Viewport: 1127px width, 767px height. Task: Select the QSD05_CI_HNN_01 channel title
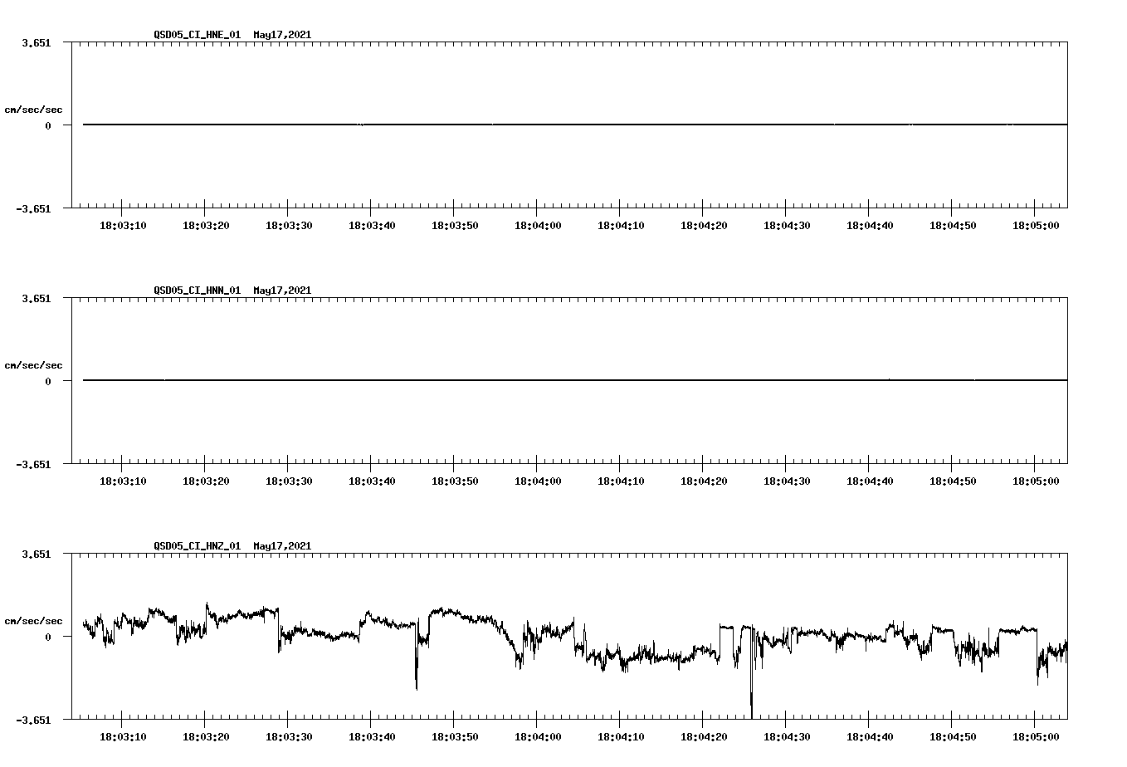click(196, 291)
